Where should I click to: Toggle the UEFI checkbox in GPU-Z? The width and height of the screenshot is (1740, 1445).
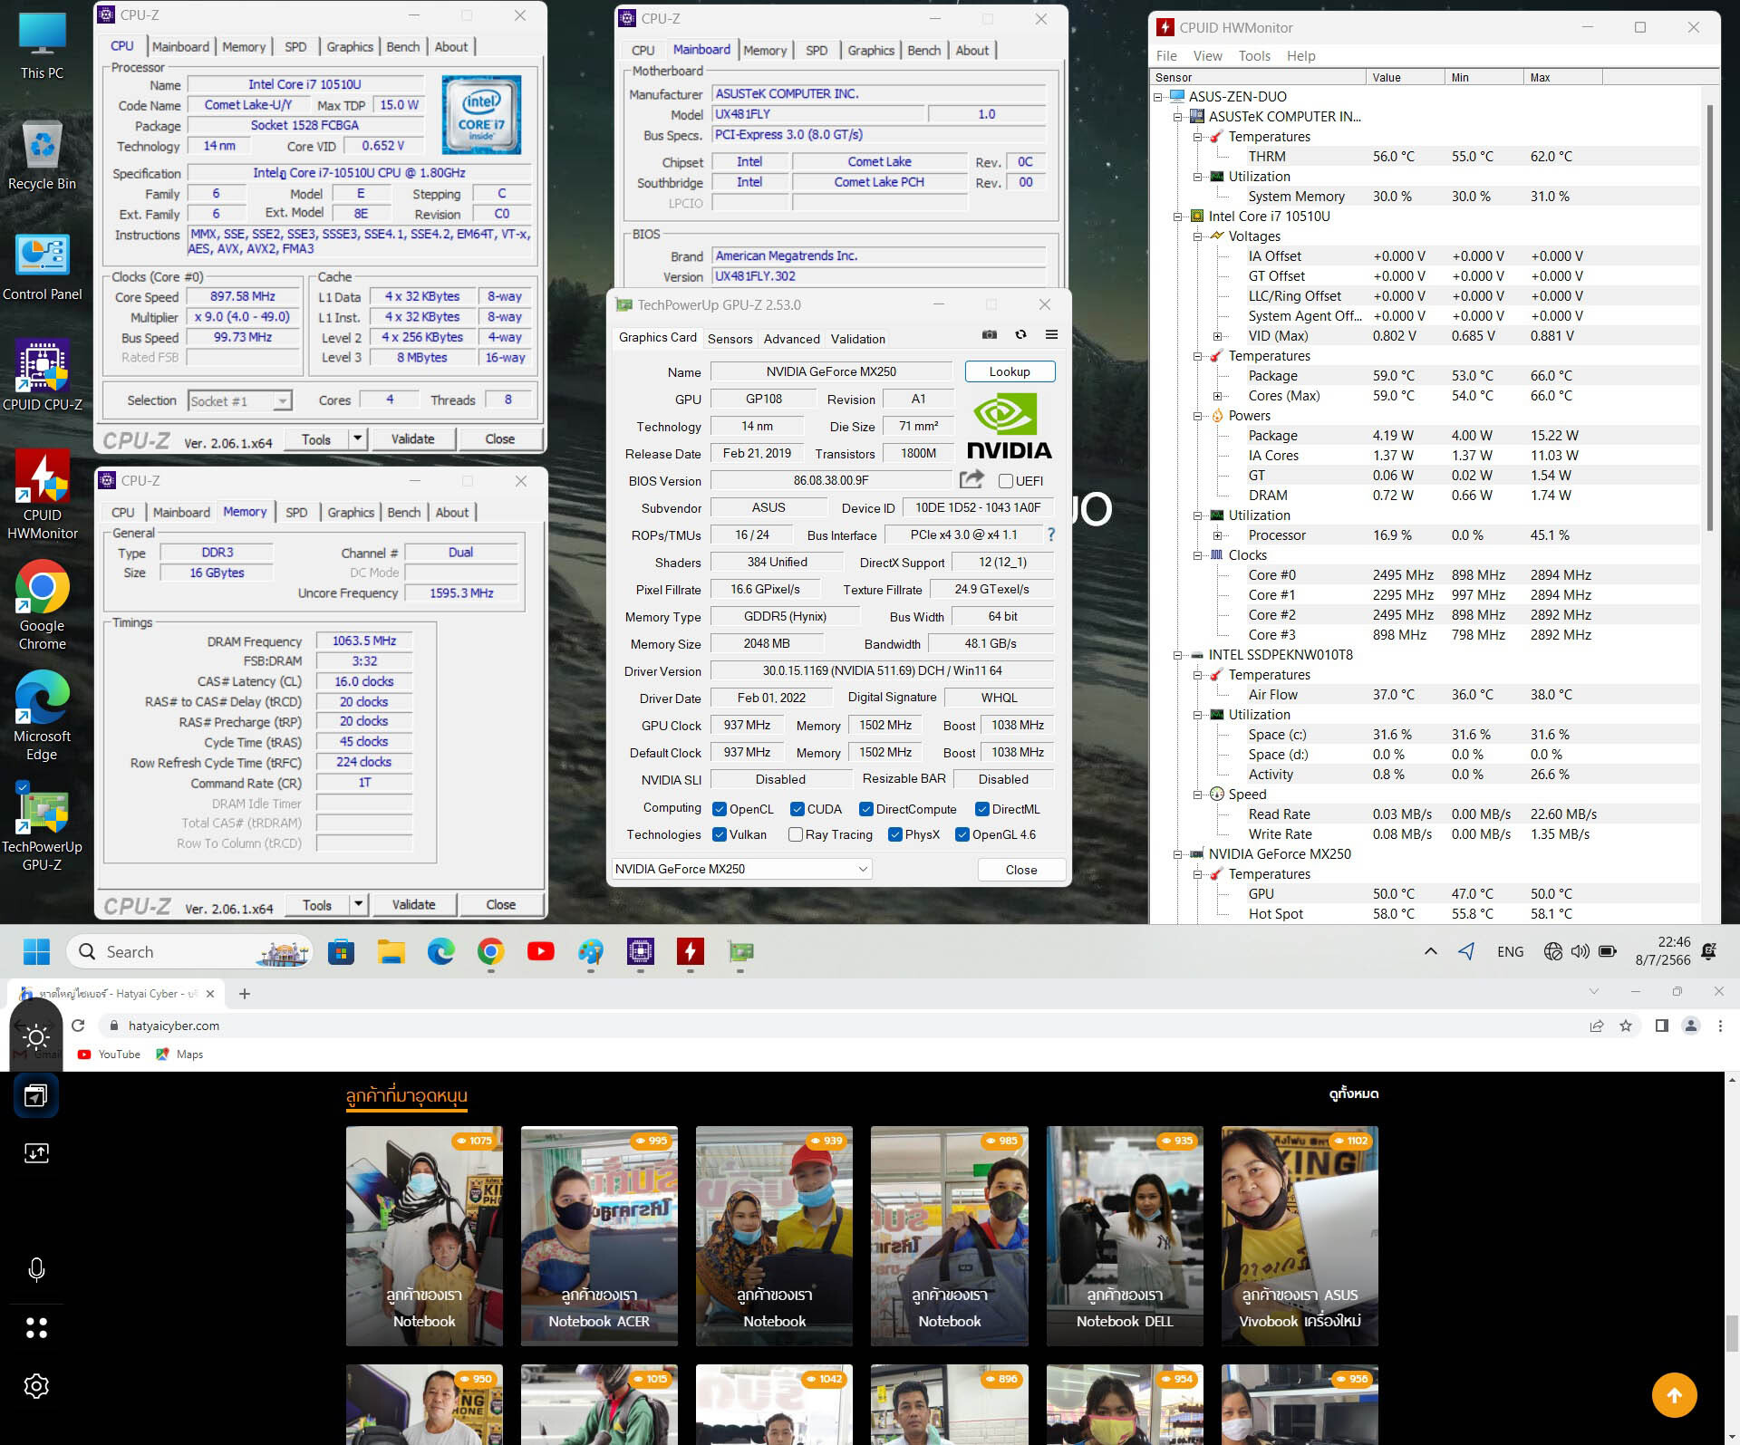(1005, 481)
